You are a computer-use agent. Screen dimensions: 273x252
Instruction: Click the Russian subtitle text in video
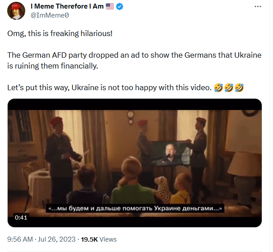click(x=135, y=208)
